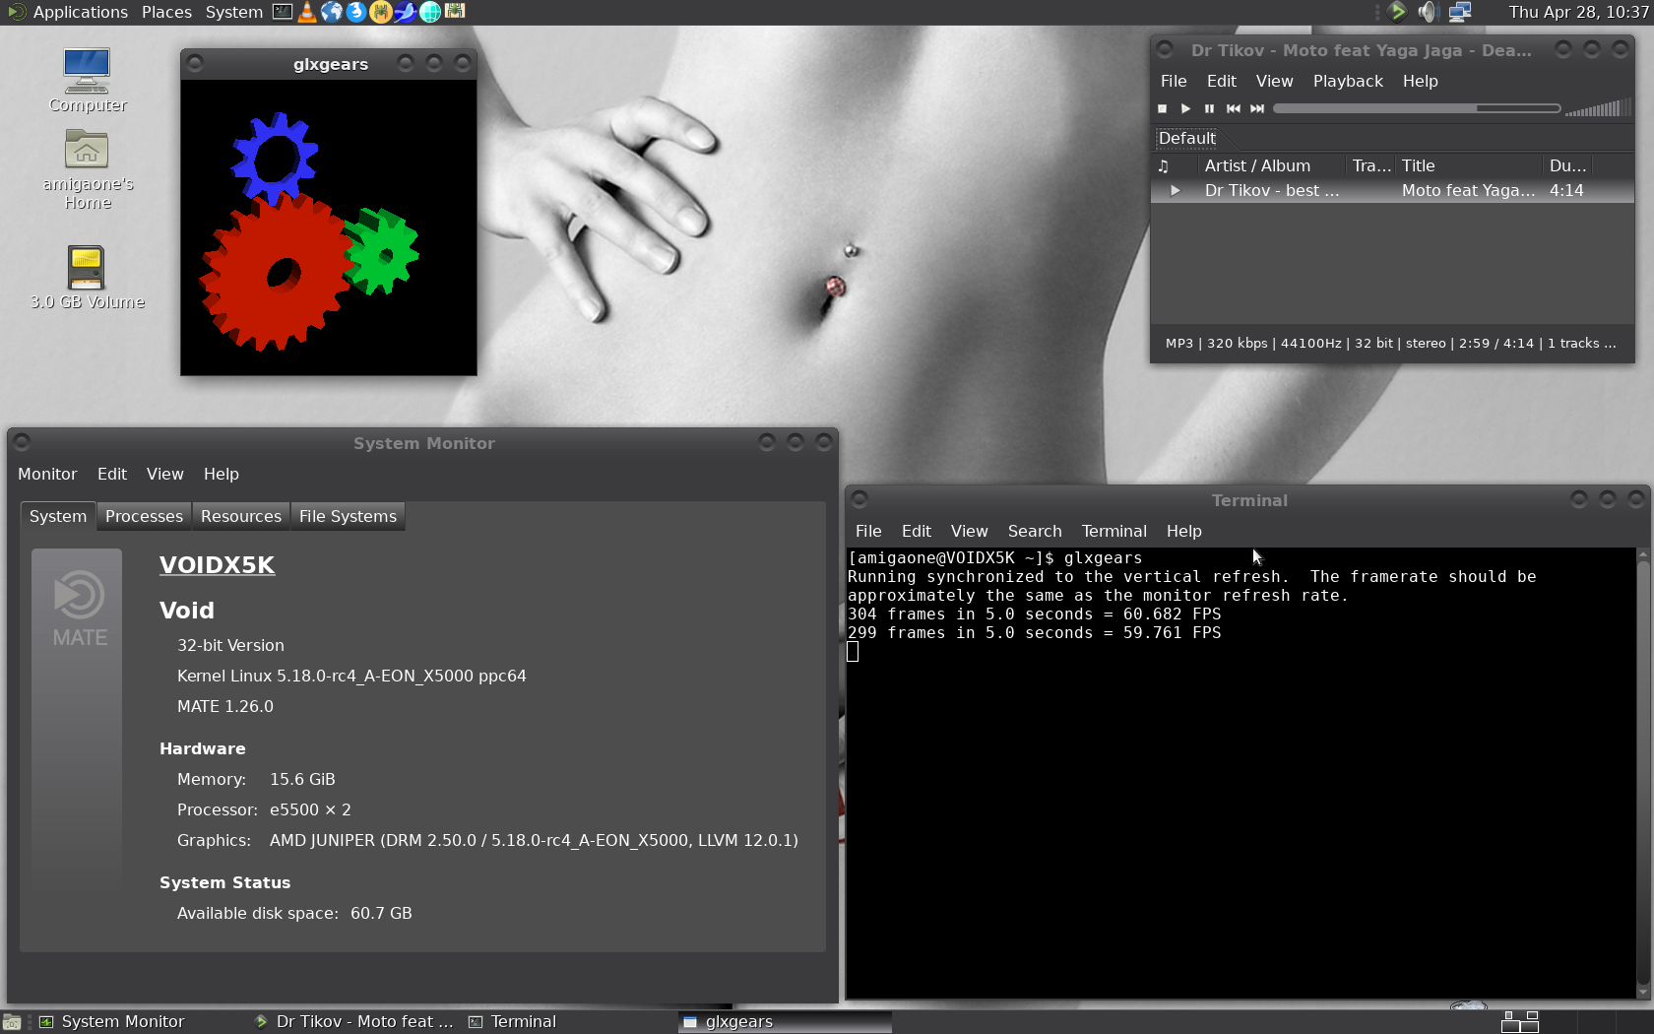Stop playback in the music player
This screenshot has width=1654, height=1034.
coord(1163,108)
